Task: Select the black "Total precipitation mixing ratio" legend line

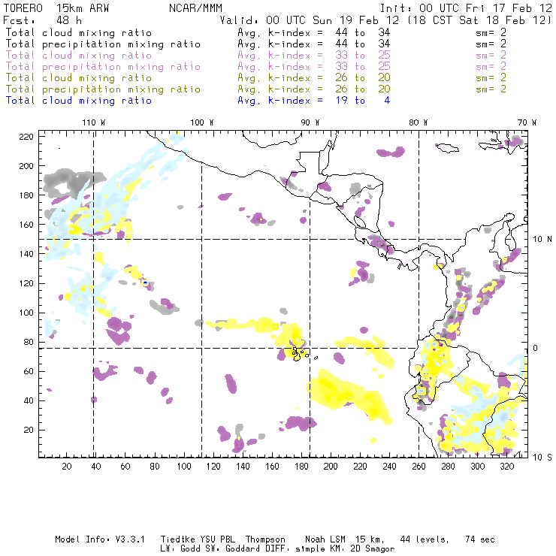Action: (x=102, y=44)
